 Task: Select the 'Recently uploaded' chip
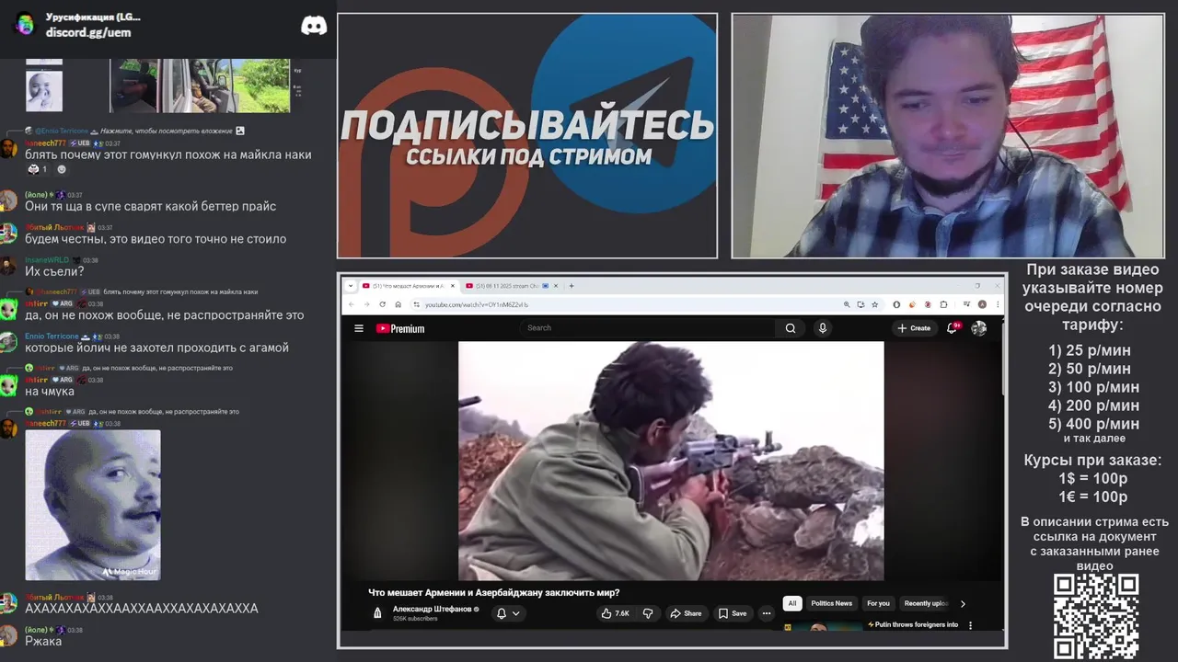926,603
